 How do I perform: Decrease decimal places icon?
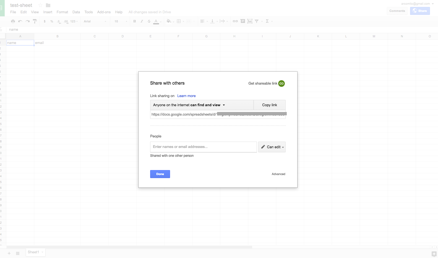(x=59, y=21)
